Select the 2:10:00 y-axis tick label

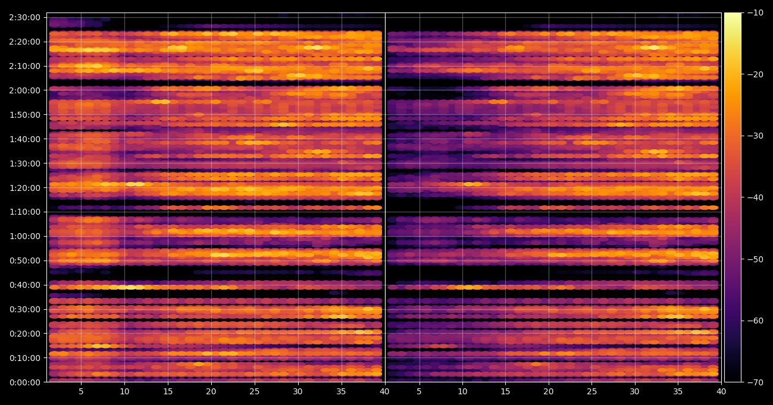25,66
